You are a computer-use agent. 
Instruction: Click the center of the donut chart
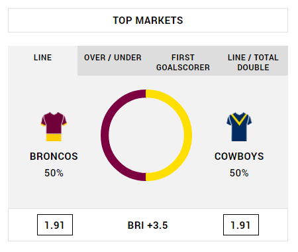click(x=146, y=135)
